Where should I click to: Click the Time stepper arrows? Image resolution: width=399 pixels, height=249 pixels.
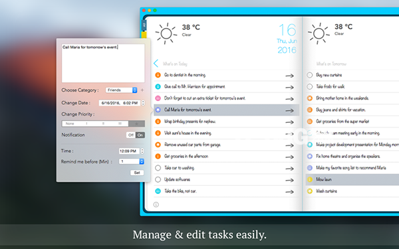[142, 151]
